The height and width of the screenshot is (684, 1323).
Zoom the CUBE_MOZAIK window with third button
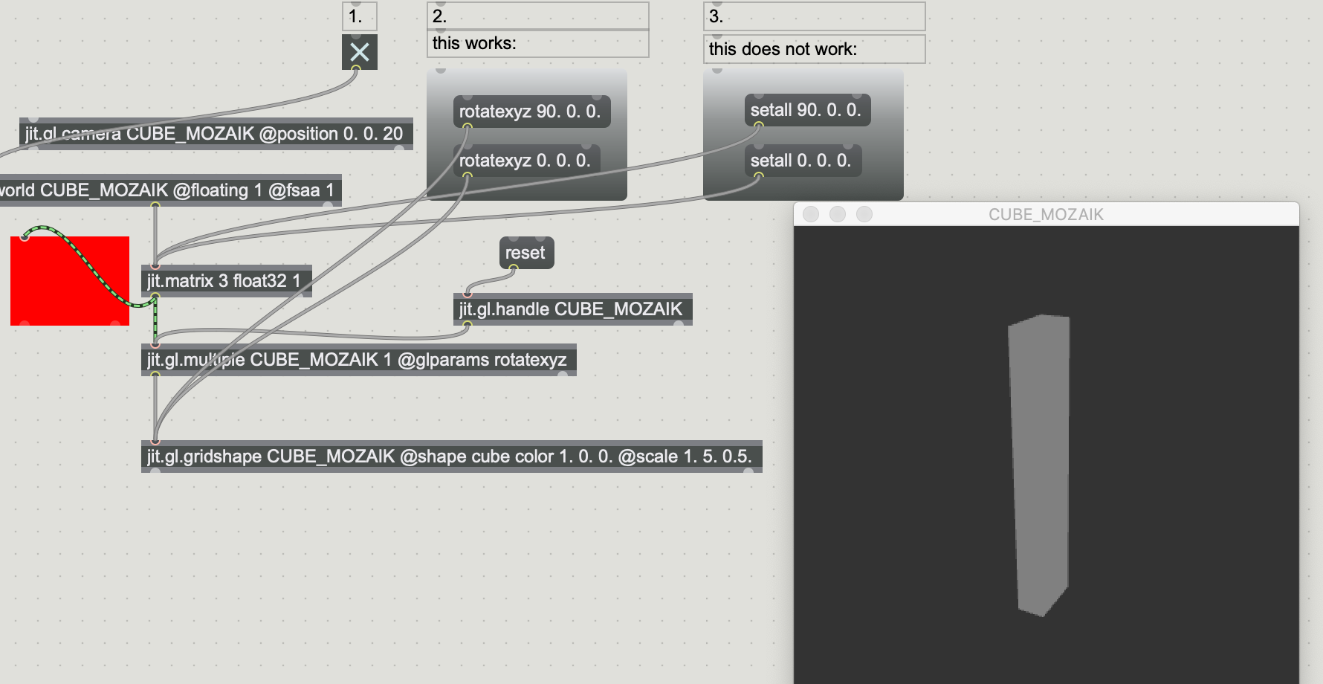(x=864, y=214)
